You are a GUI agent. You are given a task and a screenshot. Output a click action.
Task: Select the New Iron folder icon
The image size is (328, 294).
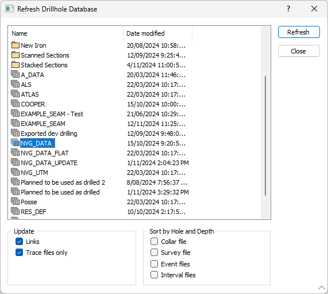click(16, 45)
